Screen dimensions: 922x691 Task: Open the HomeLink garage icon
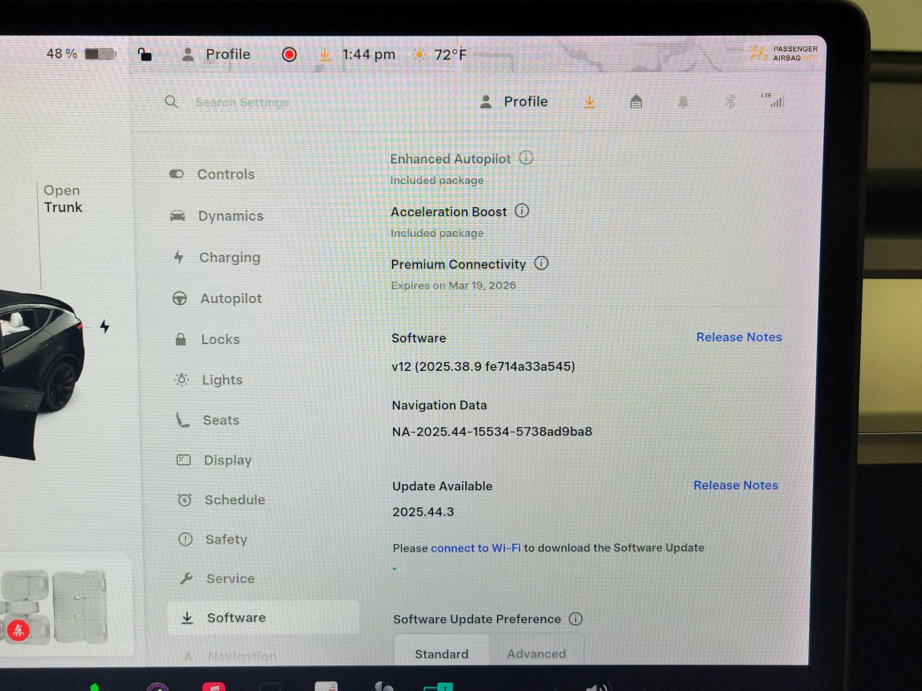pos(636,102)
